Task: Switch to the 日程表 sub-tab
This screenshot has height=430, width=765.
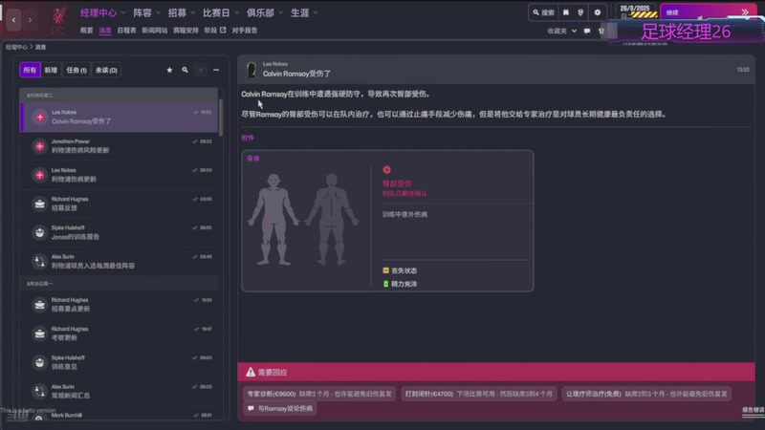Action: click(126, 31)
